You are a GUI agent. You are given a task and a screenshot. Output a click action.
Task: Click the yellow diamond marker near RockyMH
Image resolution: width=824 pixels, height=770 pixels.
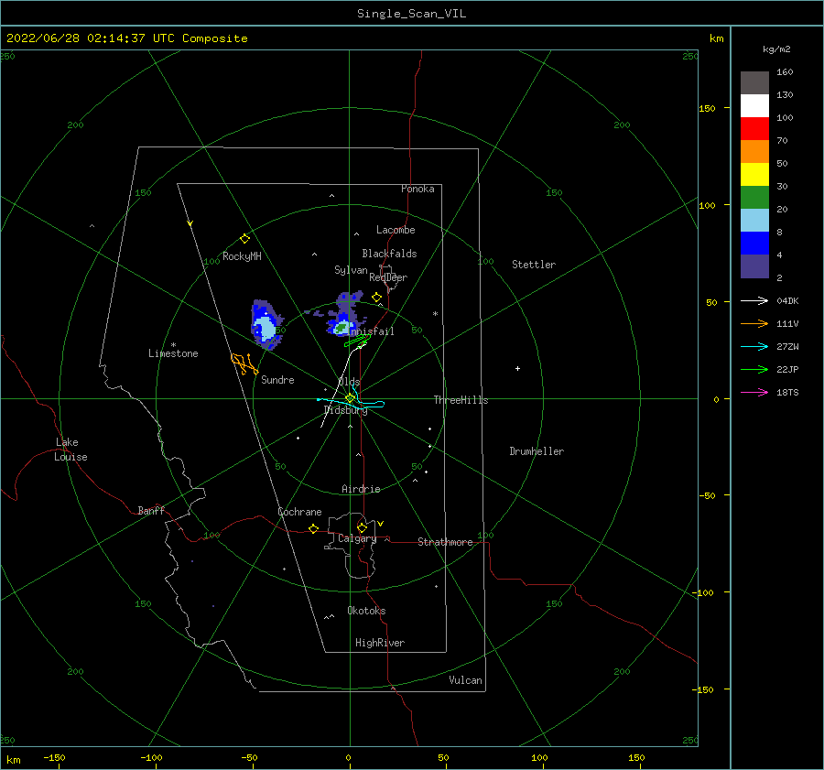pos(244,239)
